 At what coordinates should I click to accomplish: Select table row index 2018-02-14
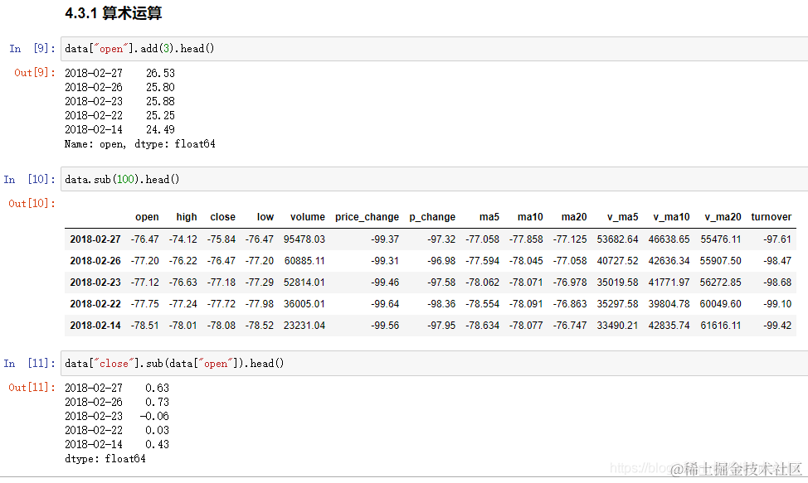coord(95,326)
